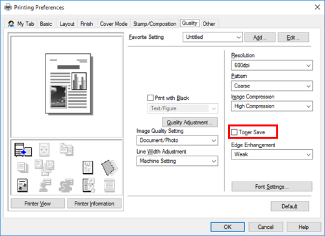Screen dimensions: 325x236
Task: Open the Image Compression dropdown
Action: 272,106
